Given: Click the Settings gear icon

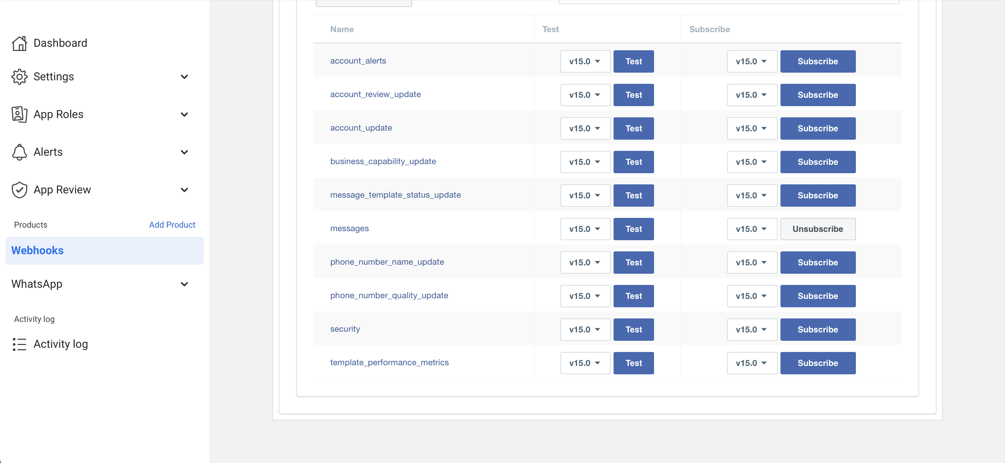Looking at the screenshot, I should 19,77.
